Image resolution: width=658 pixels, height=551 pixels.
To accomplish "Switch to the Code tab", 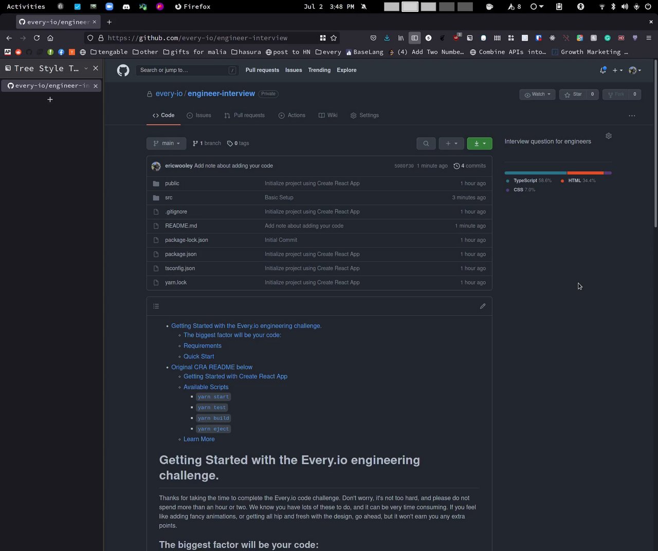I will [163, 116].
